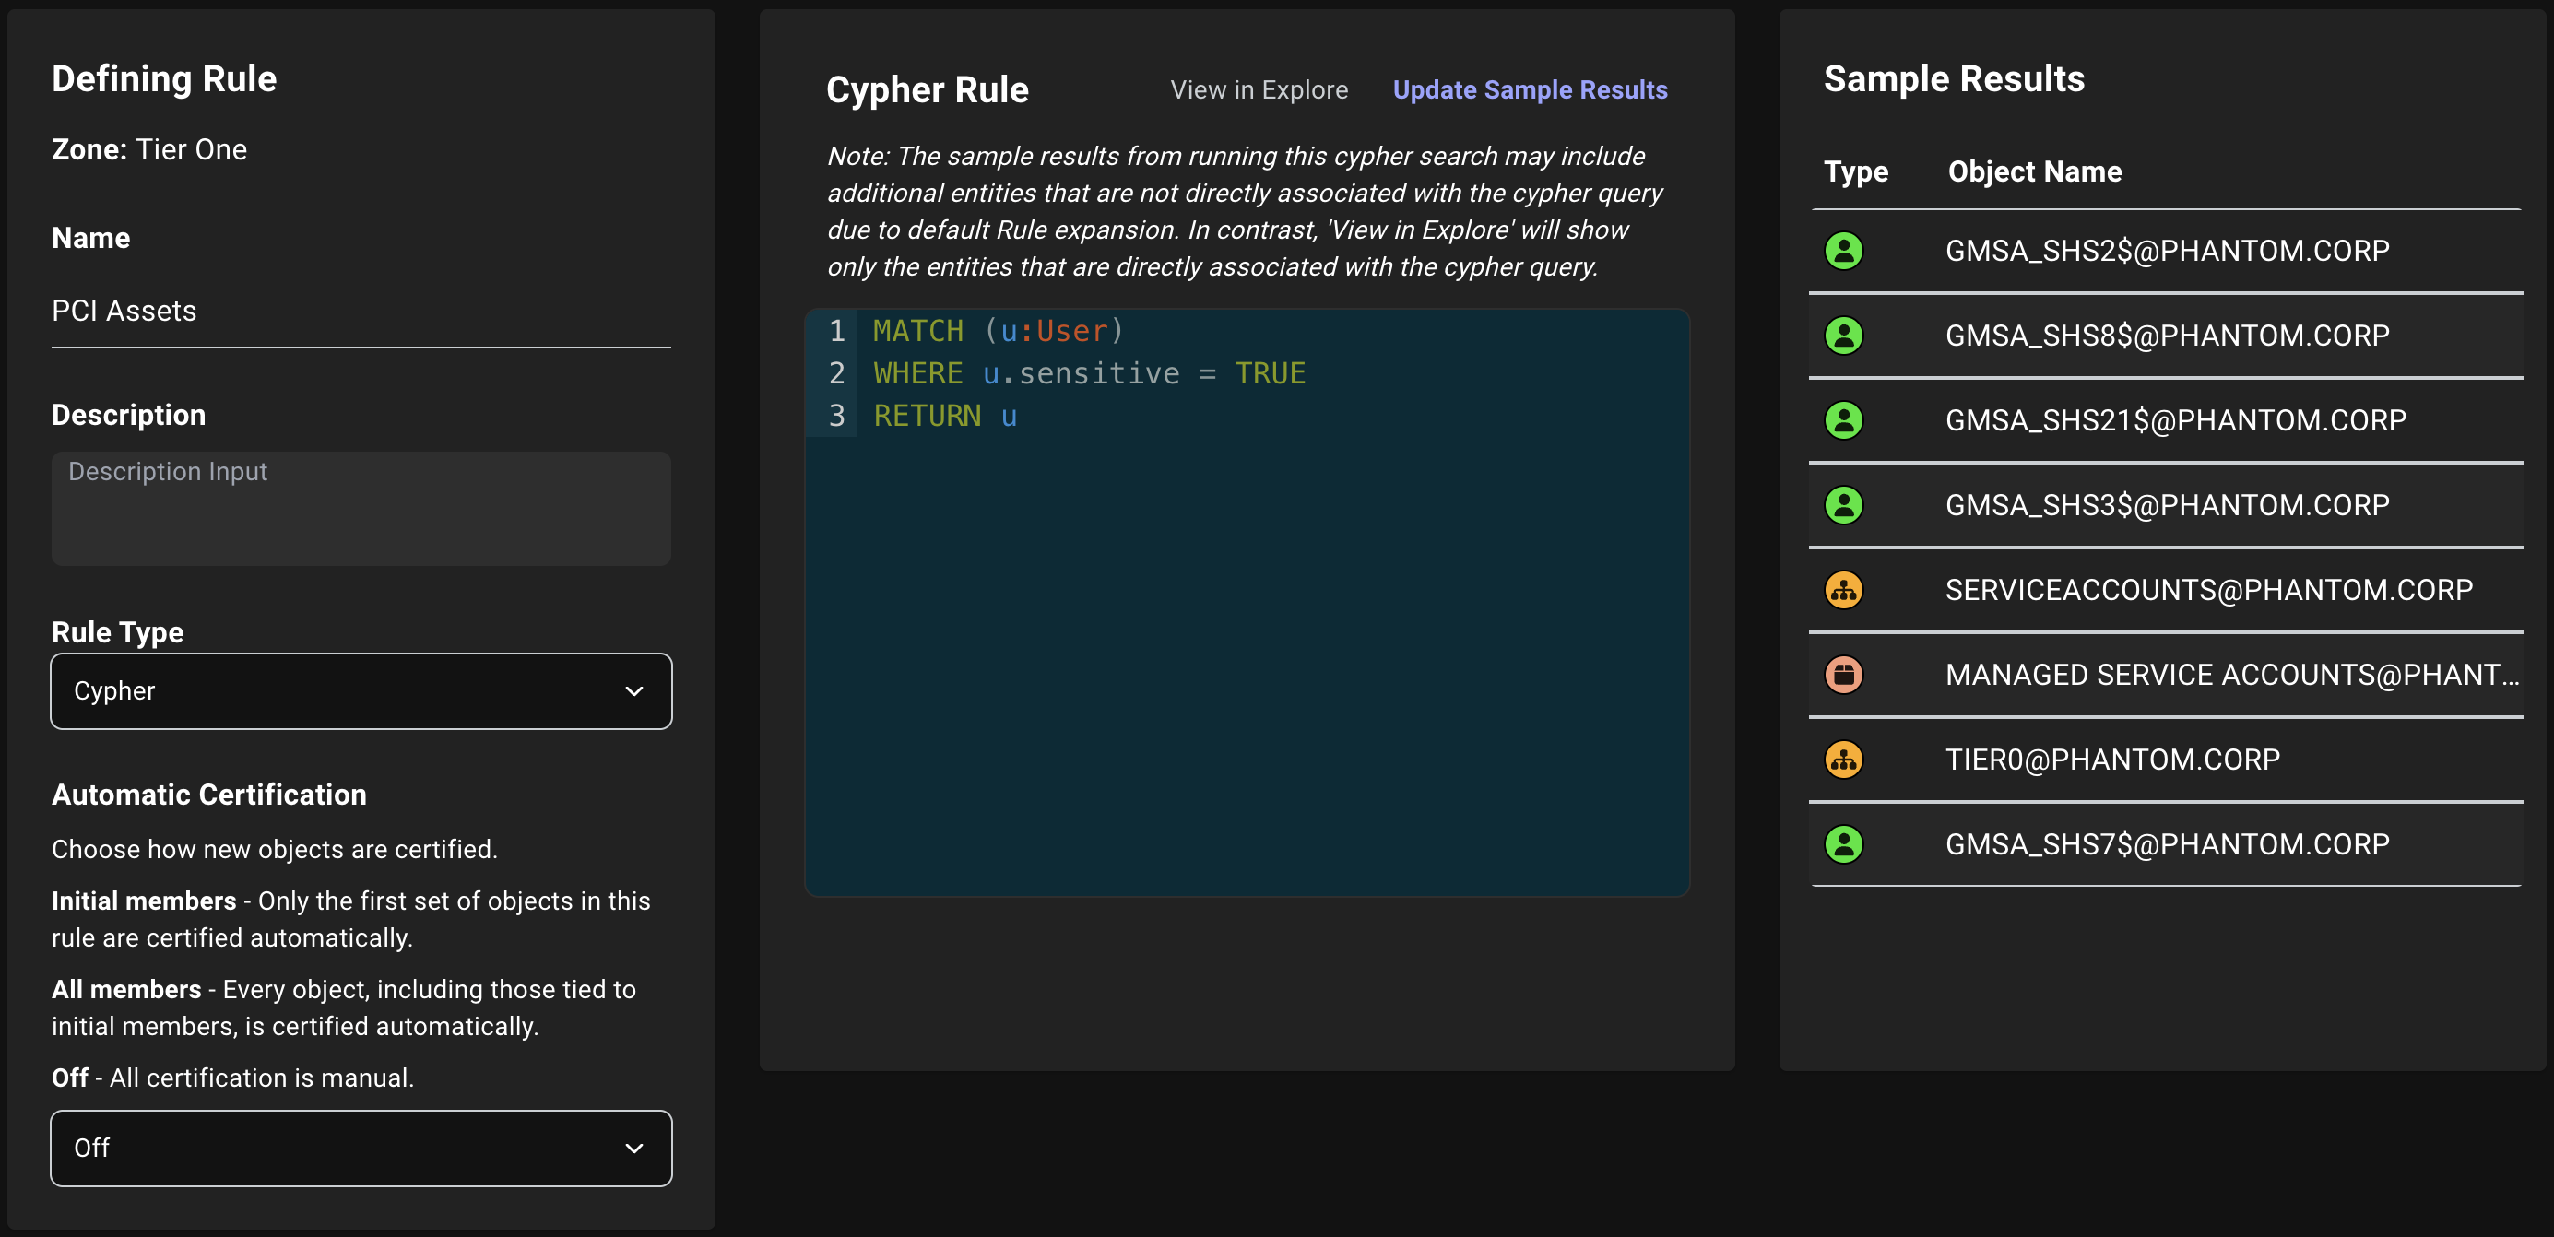This screenshot has width=2554, height=1237.
Task: Click the user icon for GMSA_SHS3$@PHANTOM.CORP
Action: [1844, 504]
